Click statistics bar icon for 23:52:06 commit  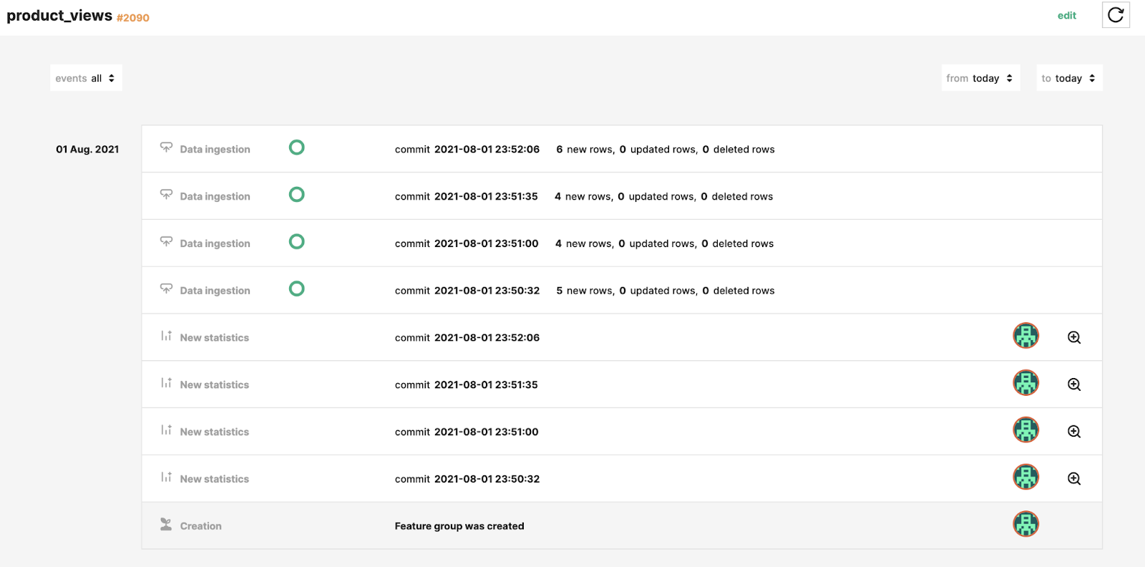point(166,336)
